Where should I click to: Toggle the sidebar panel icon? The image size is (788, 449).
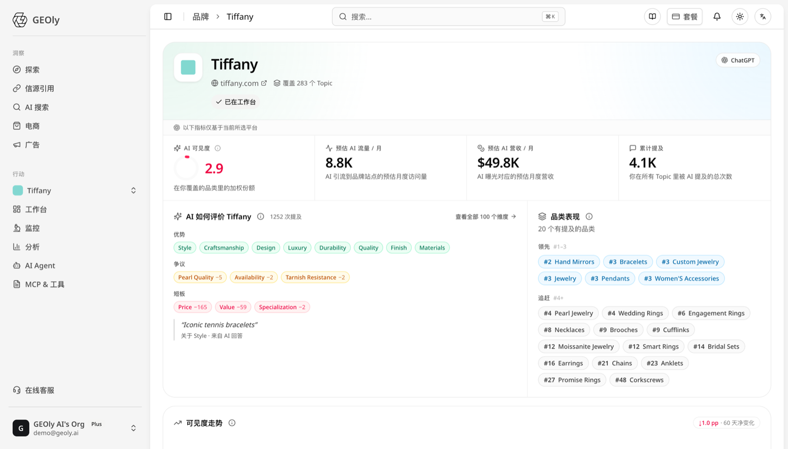click(x=168, y=17)
